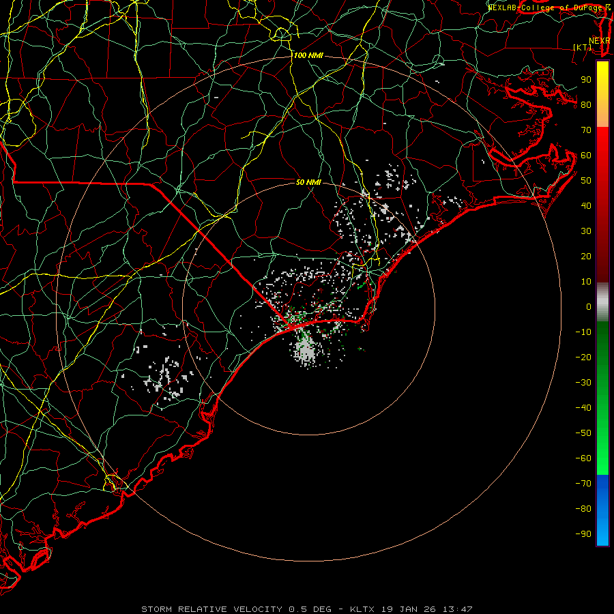Image resolution: width=614 pixels, height=614 pixels.
Task: Click the scale value -10
Action: coord(583,332)
